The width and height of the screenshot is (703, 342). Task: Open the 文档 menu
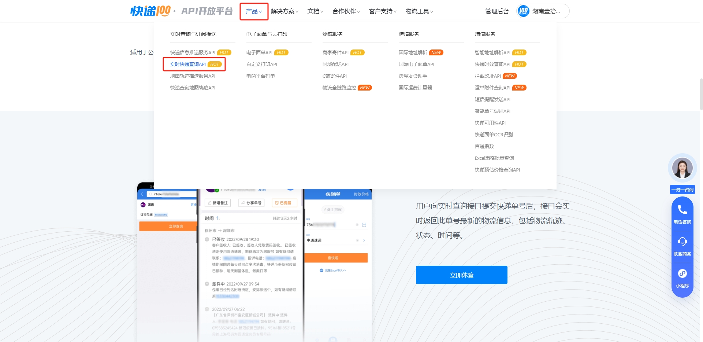point(314,11)
